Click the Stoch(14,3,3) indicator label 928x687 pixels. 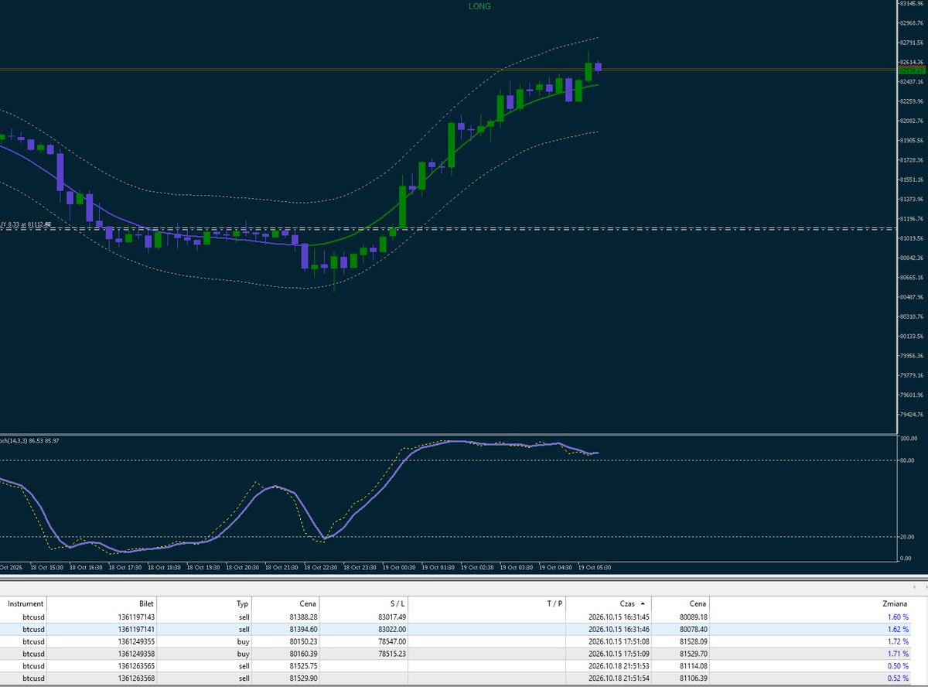[29, 440]
